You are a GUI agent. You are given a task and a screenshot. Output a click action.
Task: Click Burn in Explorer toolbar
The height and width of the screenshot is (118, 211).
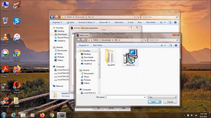click(140, 22)
